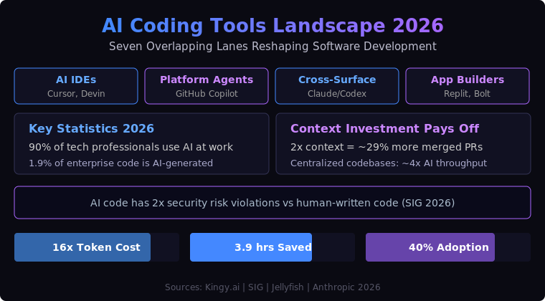Click the 'Cursor, Devin' text

pyautogui.click(x=76, y=94)
